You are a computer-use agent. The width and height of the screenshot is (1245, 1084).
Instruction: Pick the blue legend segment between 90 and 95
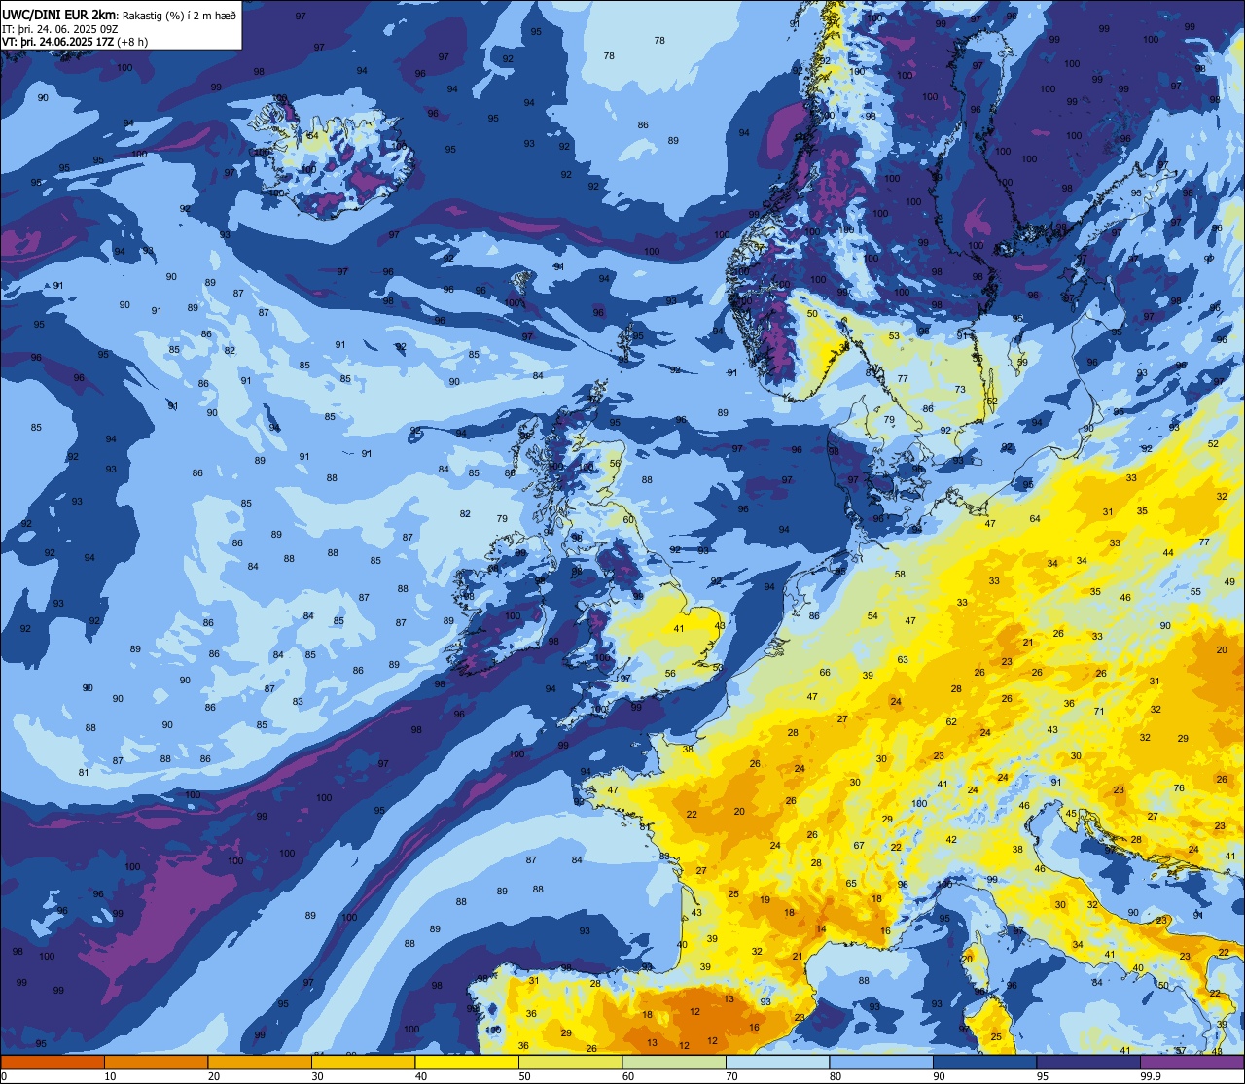click(984, 1063)
